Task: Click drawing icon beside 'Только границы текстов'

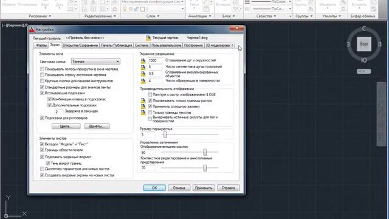Action: coord(143,113)
